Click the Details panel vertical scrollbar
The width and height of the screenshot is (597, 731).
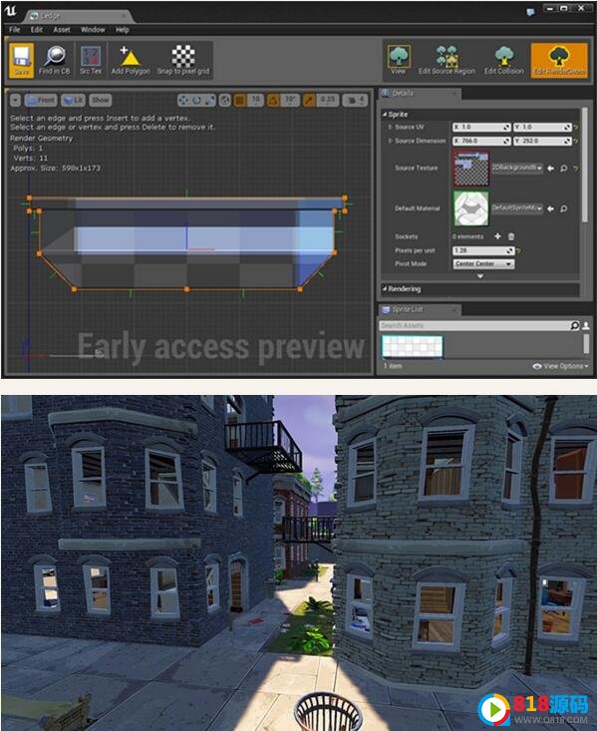[x=584, y=166]
